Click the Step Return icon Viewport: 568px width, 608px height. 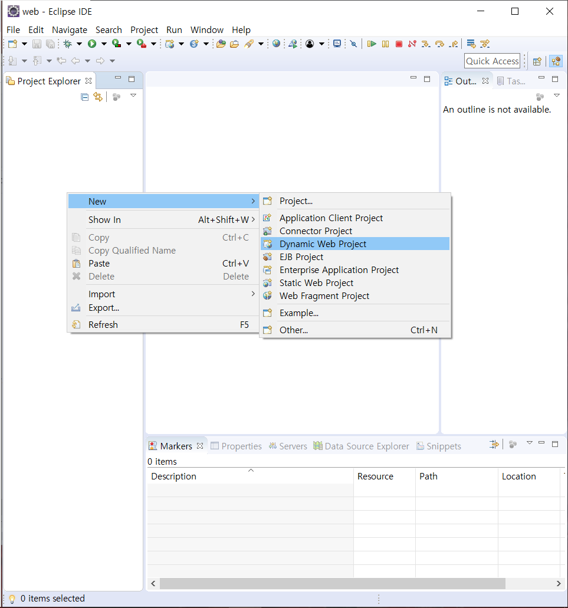pos(453,44)
